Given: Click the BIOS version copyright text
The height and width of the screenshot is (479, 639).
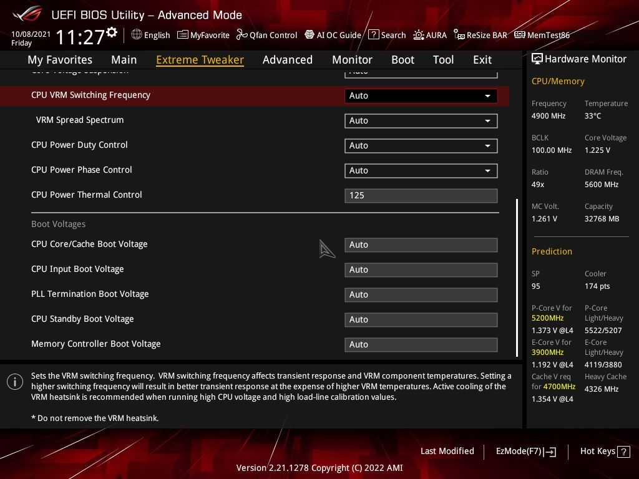Looking at the screenshot, I should (x=319, y=468).
